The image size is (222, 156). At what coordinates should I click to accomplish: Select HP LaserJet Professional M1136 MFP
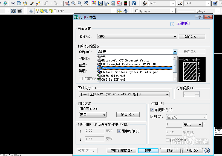pos(135,64)
